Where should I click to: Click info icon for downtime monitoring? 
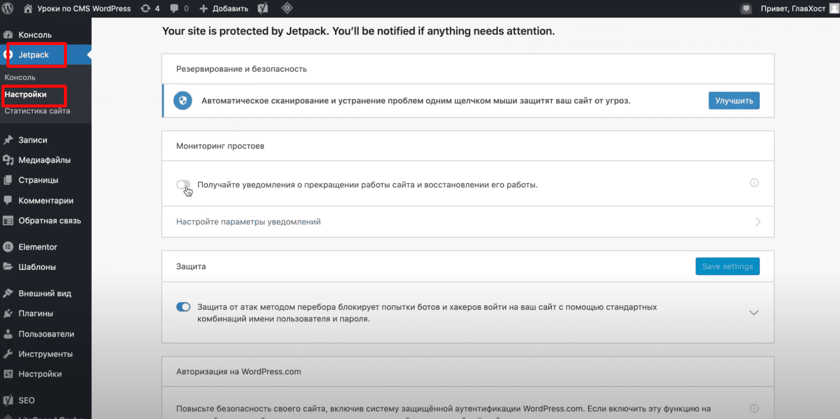[x=754, y=183]
